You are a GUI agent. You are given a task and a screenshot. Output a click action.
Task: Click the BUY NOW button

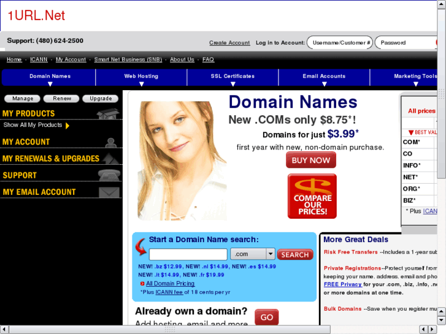311,160
